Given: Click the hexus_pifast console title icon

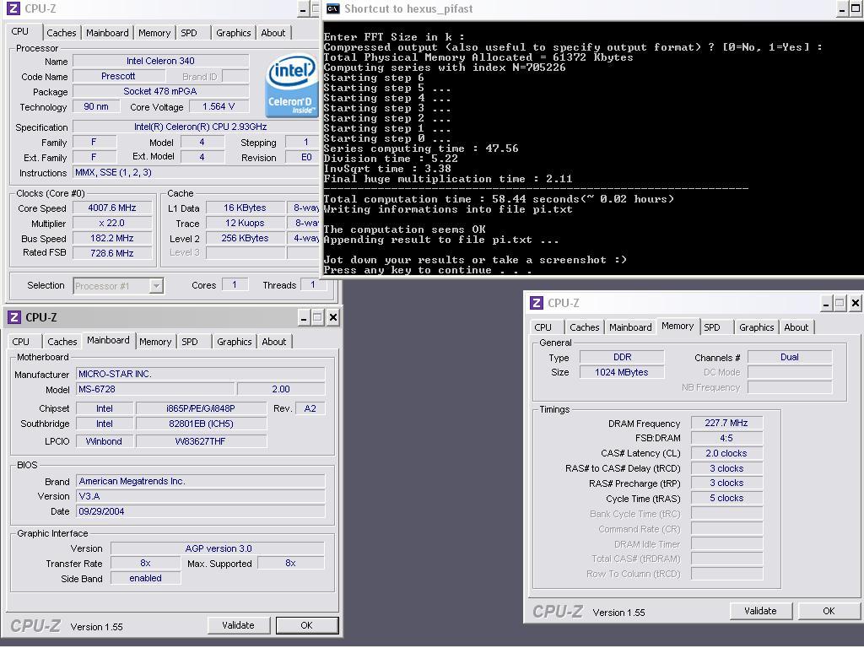Looking at the screenshot, I should pos(332,8).
